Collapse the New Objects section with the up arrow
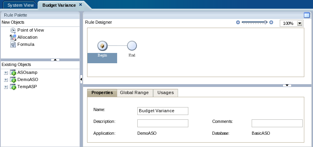This screenshot has height=147, width=313. (55, 60)
